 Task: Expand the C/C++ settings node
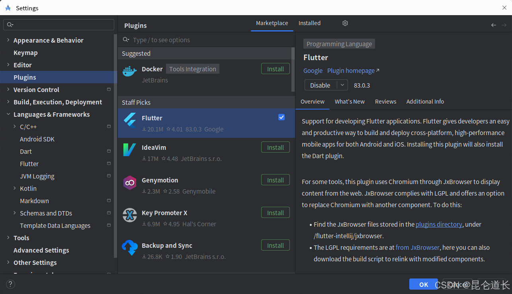(x=15, y=127)
